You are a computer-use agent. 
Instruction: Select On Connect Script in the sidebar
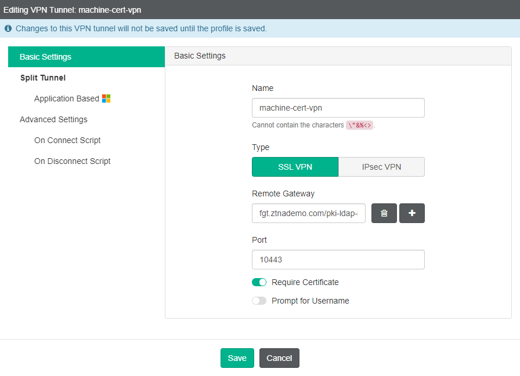67,140
